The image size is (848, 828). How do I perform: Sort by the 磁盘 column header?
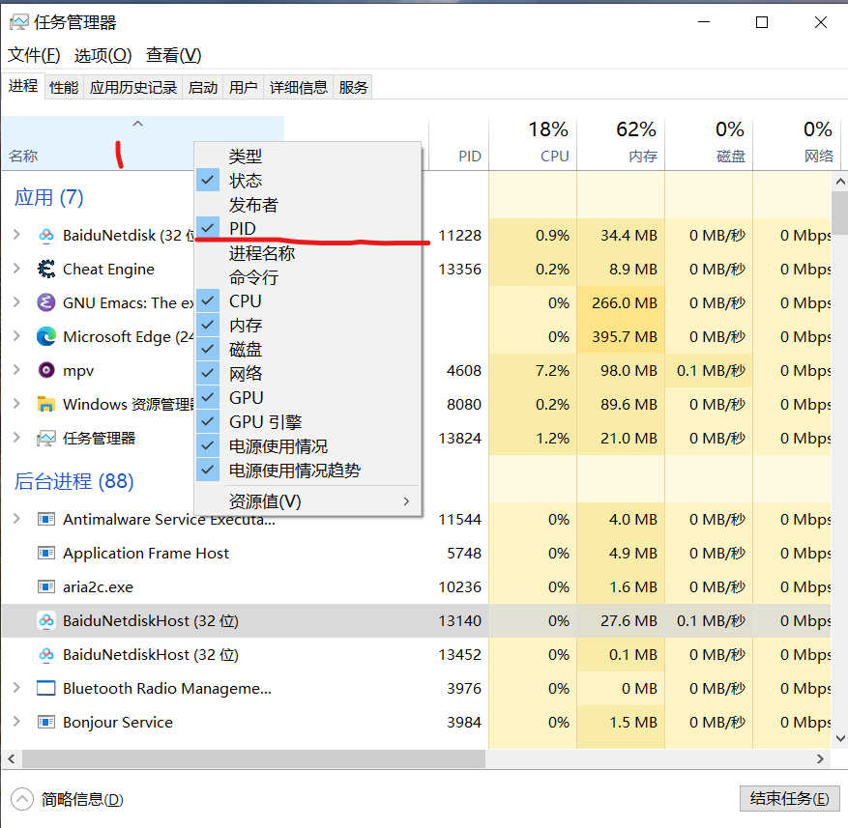tap(709, 144)
